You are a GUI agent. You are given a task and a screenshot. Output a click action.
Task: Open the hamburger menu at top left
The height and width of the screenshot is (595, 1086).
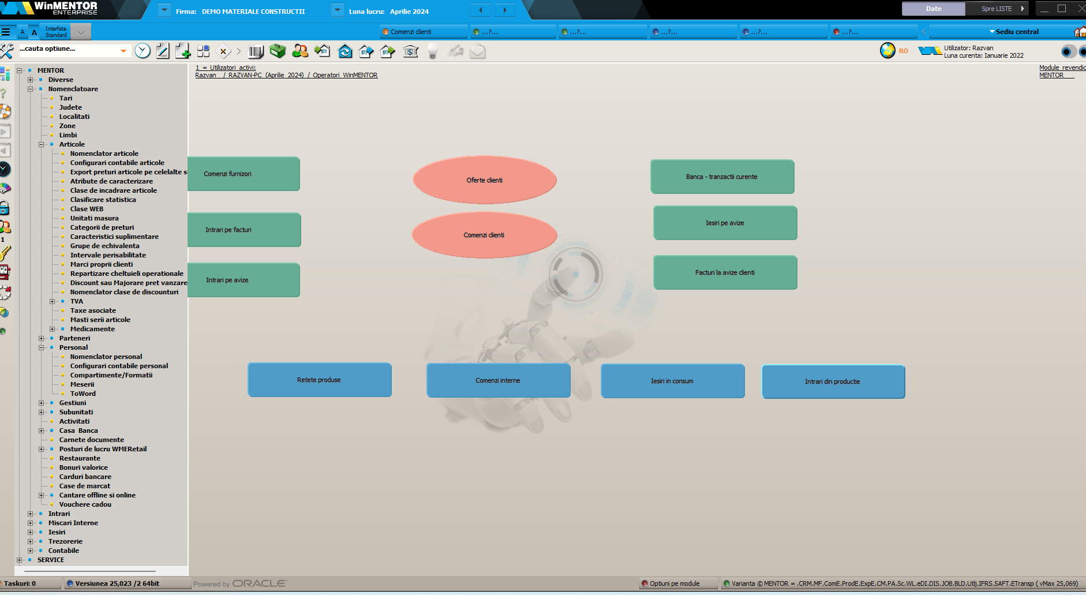[6, 32]
